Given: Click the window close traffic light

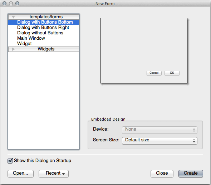Looking at the screenshot, I should (4, 3).
